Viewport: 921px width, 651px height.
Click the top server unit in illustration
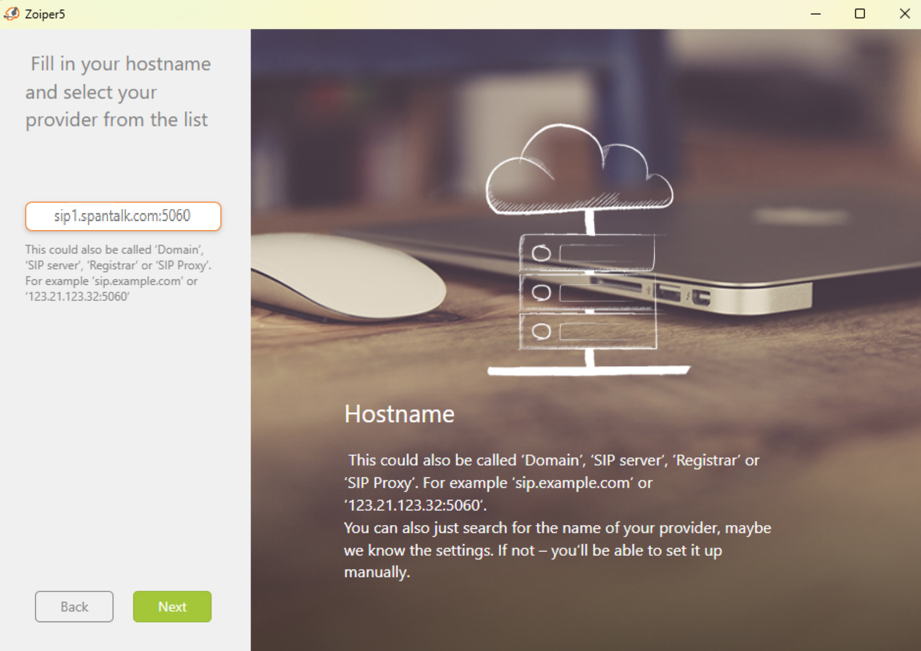587,253
